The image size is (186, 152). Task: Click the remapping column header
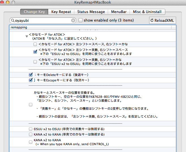point(90,27)
